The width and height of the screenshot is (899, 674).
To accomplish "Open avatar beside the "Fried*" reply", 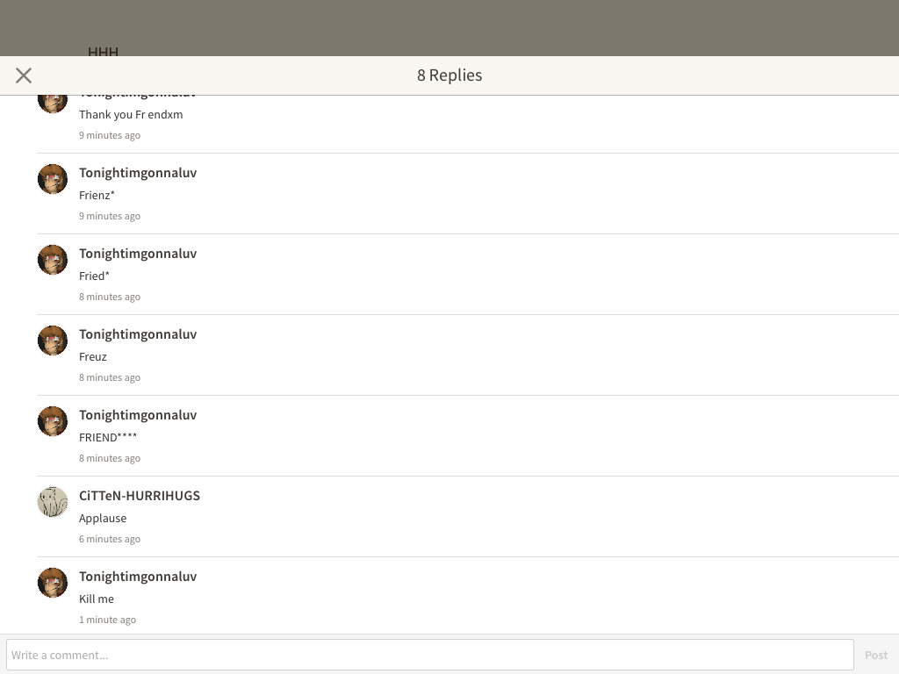I will click(x=53, y=260).
